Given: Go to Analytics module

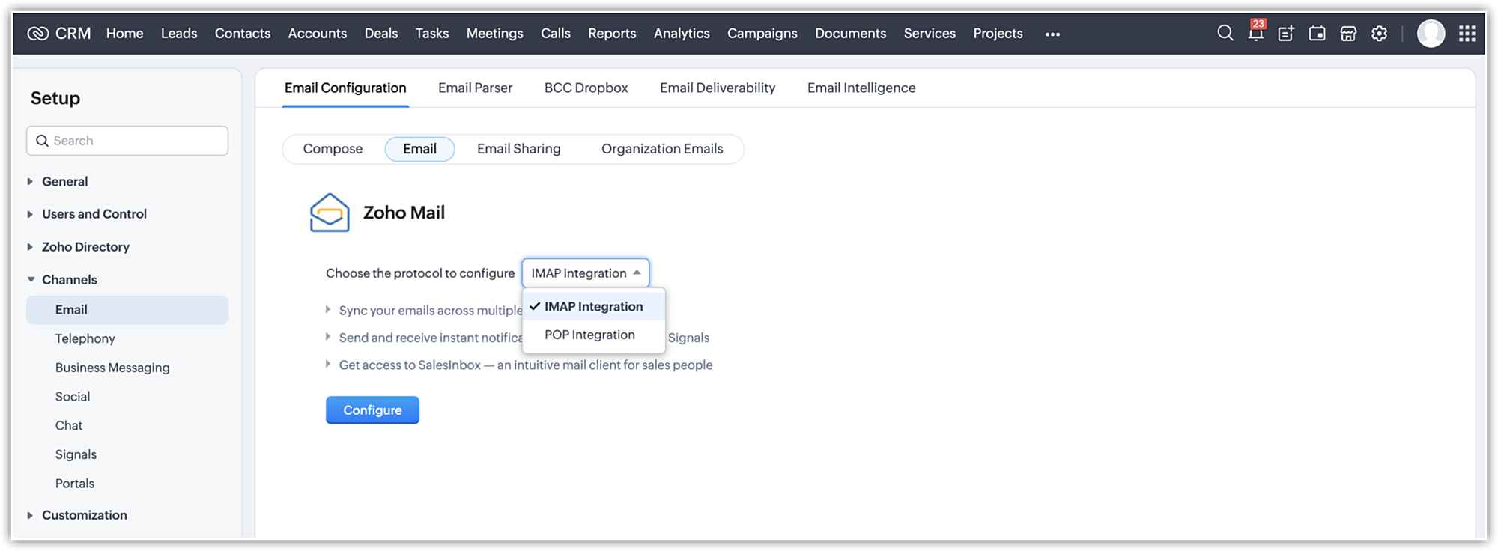Looking at the screenshot, I should pos(682,34).
